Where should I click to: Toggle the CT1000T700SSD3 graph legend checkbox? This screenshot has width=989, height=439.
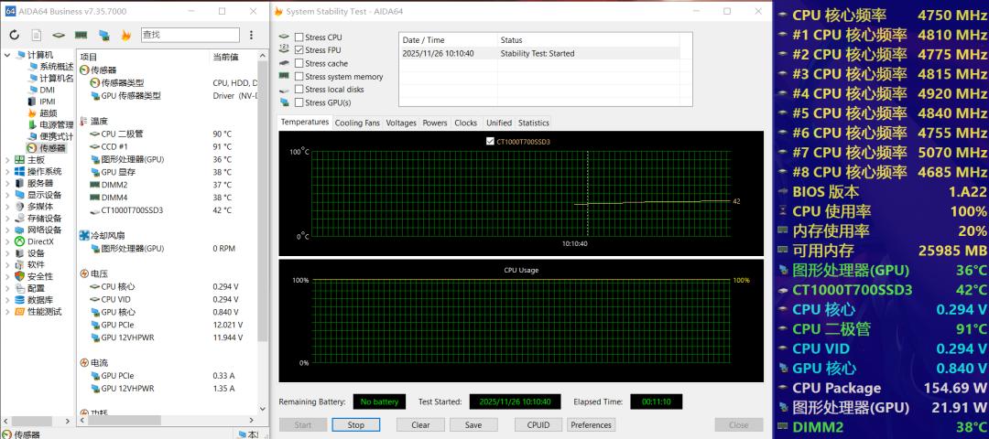(x=490, y=142)
